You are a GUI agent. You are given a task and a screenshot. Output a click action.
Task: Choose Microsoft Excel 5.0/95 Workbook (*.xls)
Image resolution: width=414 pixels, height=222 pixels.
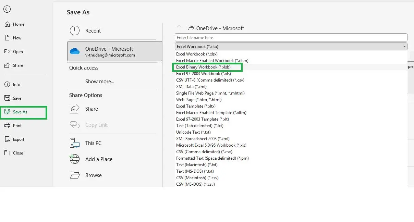[x=211, y=145]
